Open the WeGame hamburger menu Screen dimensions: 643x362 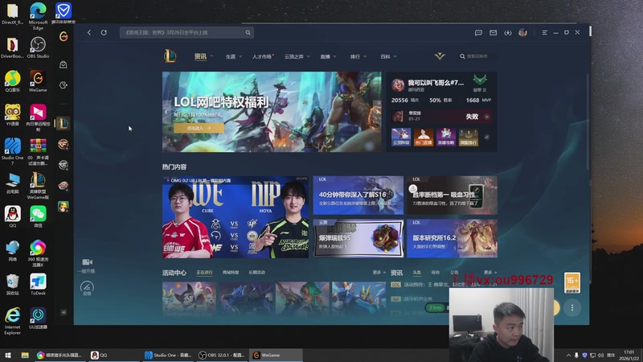pos(545,32)
